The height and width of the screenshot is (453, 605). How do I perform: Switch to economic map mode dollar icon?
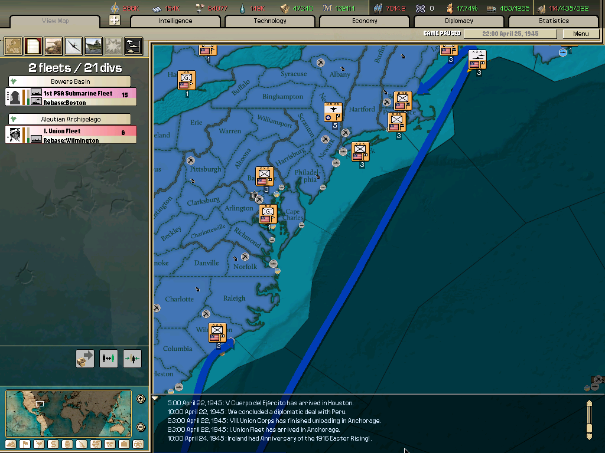(52, 444)
